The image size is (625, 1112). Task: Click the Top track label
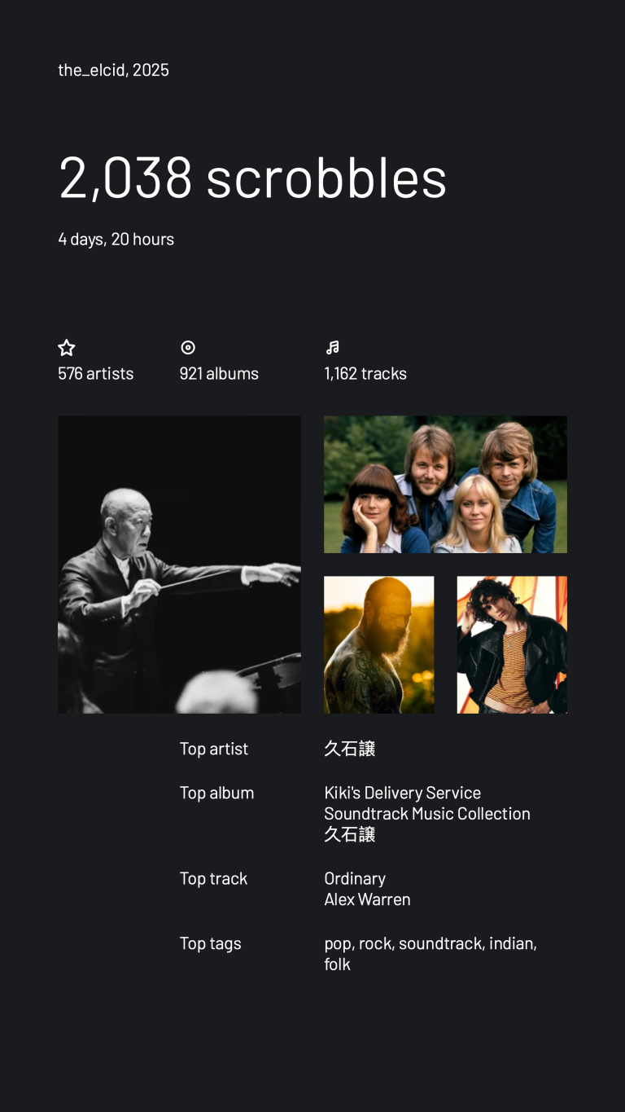point(213,878)
